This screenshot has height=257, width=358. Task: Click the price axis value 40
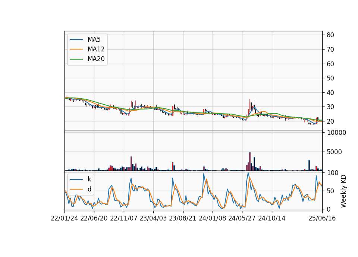tap(330, 93)
